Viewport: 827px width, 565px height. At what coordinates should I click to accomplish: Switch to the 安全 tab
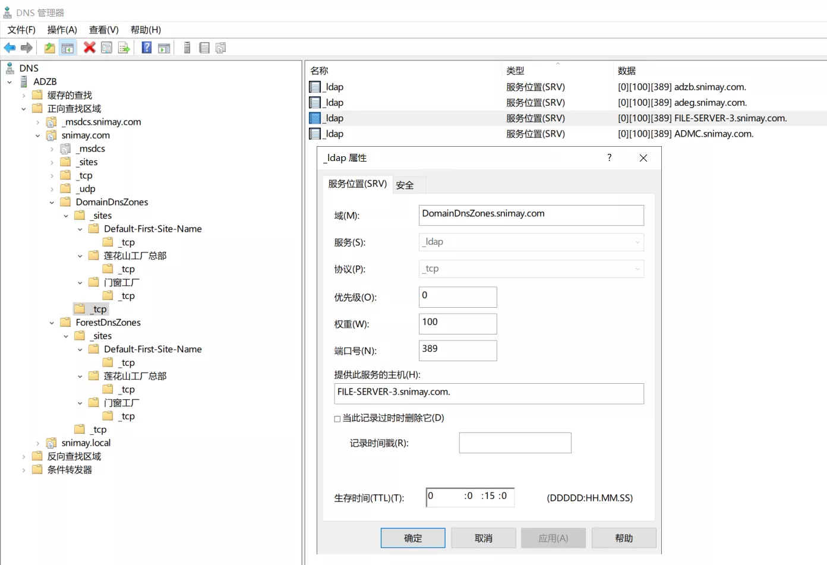pyautogui.click(x=405, y=185)
